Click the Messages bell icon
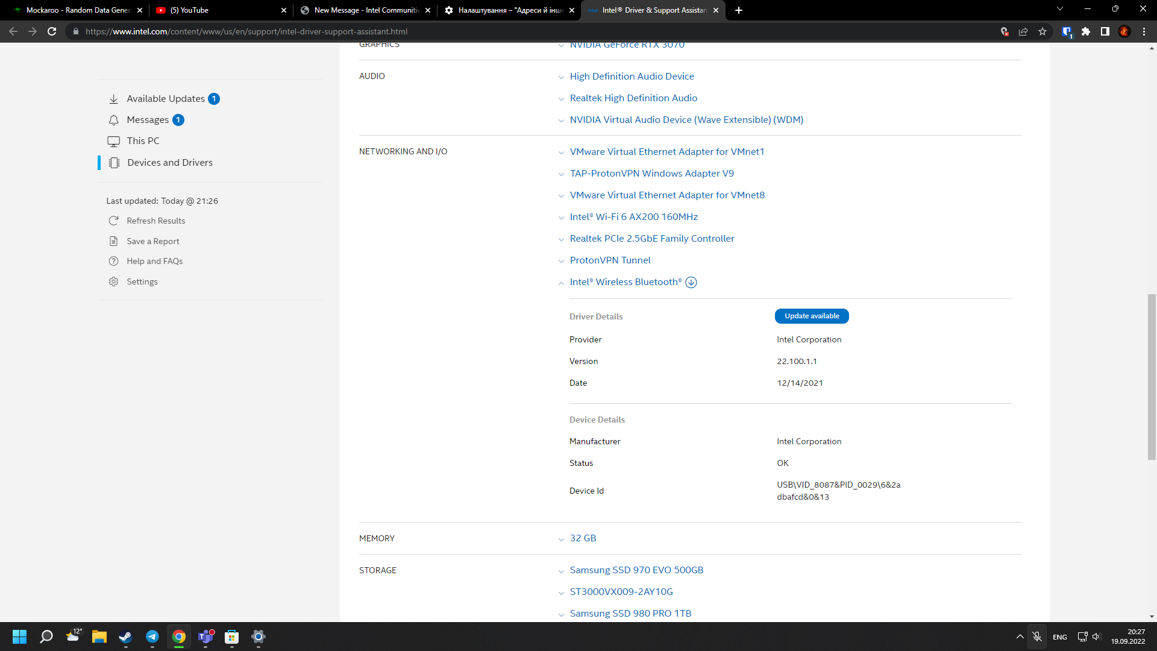The height and width of the screenshot is (651, 1157). [x=113, y=120]
